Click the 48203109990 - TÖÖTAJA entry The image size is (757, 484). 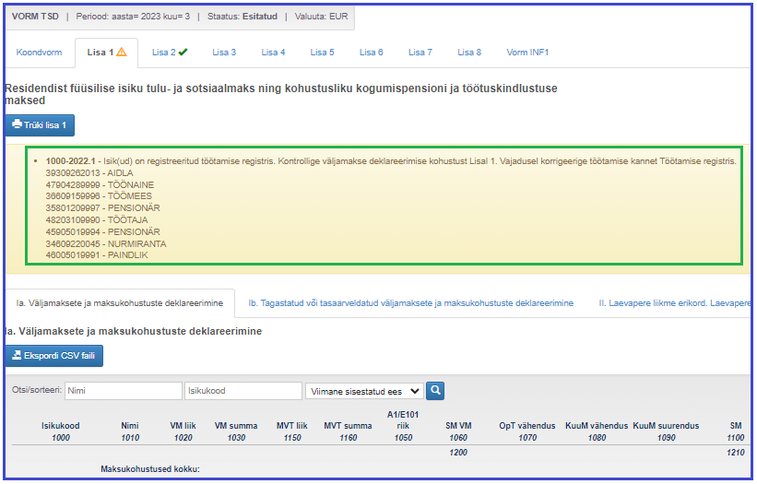tap(97, 220)
